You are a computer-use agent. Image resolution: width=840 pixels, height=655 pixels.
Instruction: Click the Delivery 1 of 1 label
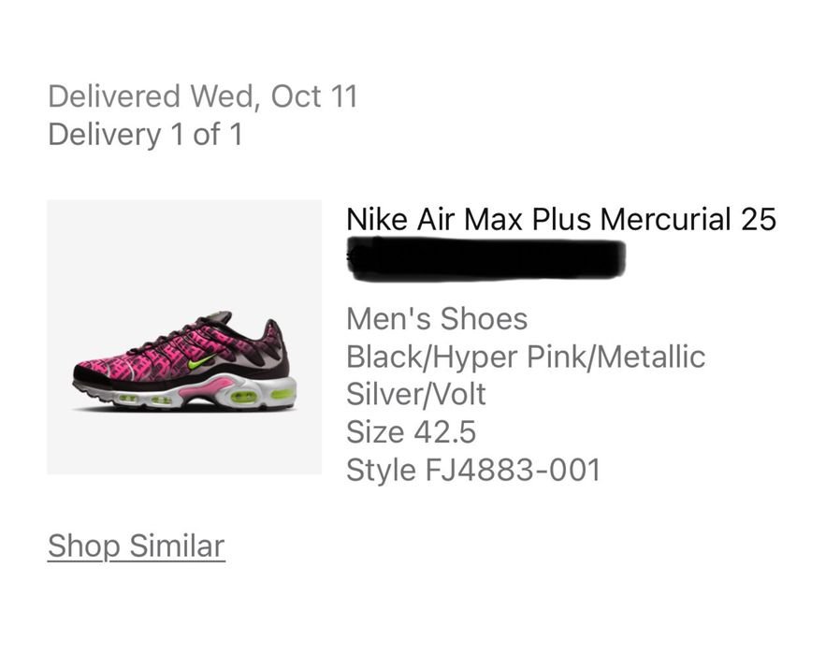[x=145, y=135]
